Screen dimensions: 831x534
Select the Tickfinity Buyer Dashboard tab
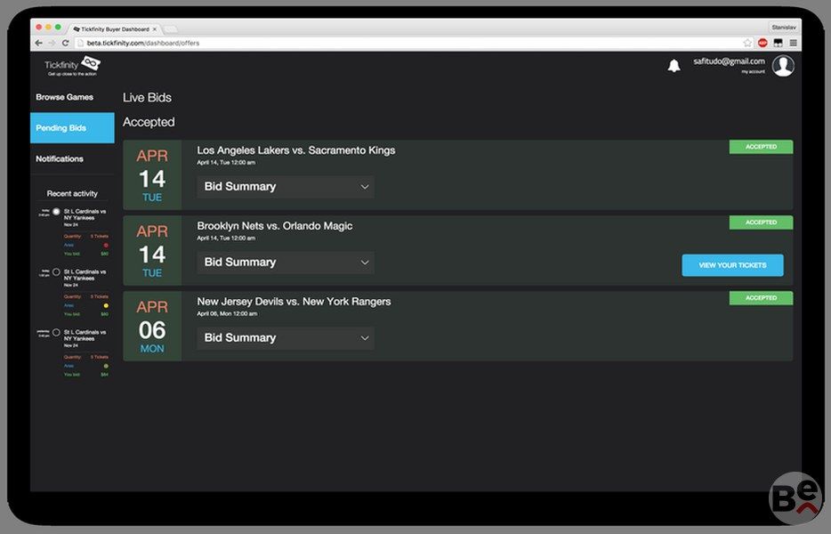coord(114,29)
